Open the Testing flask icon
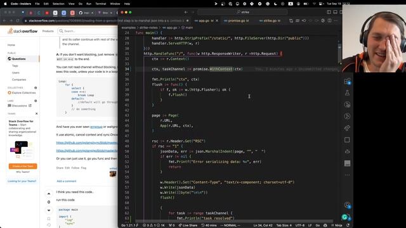The image size is (406, 228). [347, 93]
